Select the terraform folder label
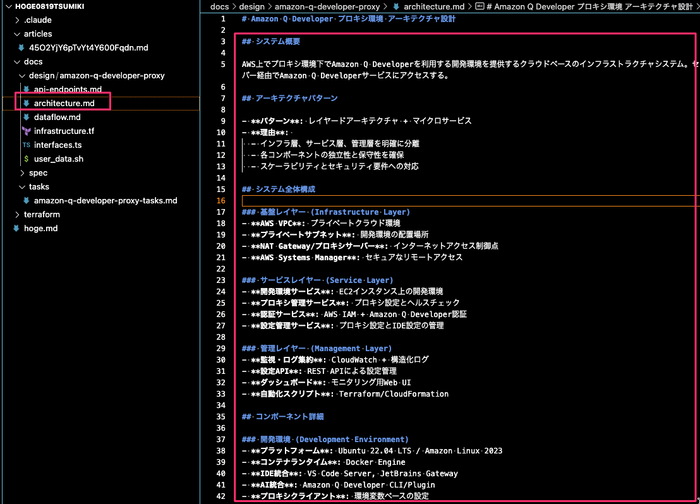 pyautogui.click(x=42, y=215)
